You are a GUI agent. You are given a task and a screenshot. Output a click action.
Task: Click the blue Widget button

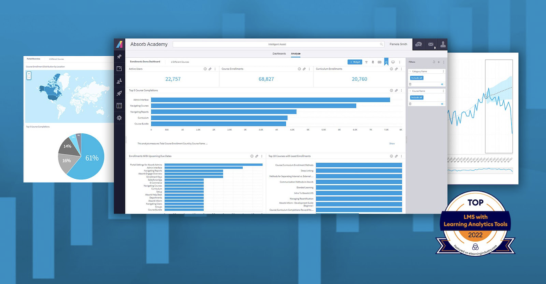[355, 62]
